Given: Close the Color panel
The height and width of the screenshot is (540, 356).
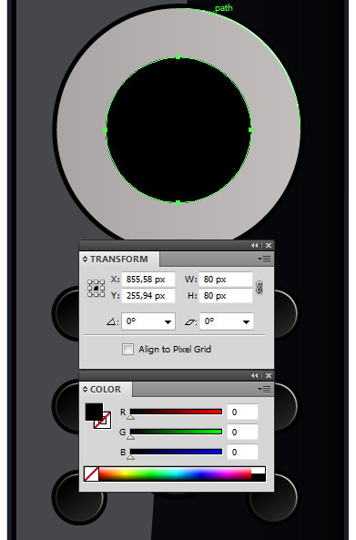Looking at the screenshot, I should pos(269,375).
